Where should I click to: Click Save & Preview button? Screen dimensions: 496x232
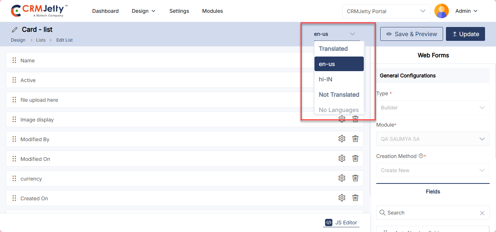(x=411, y=34)
